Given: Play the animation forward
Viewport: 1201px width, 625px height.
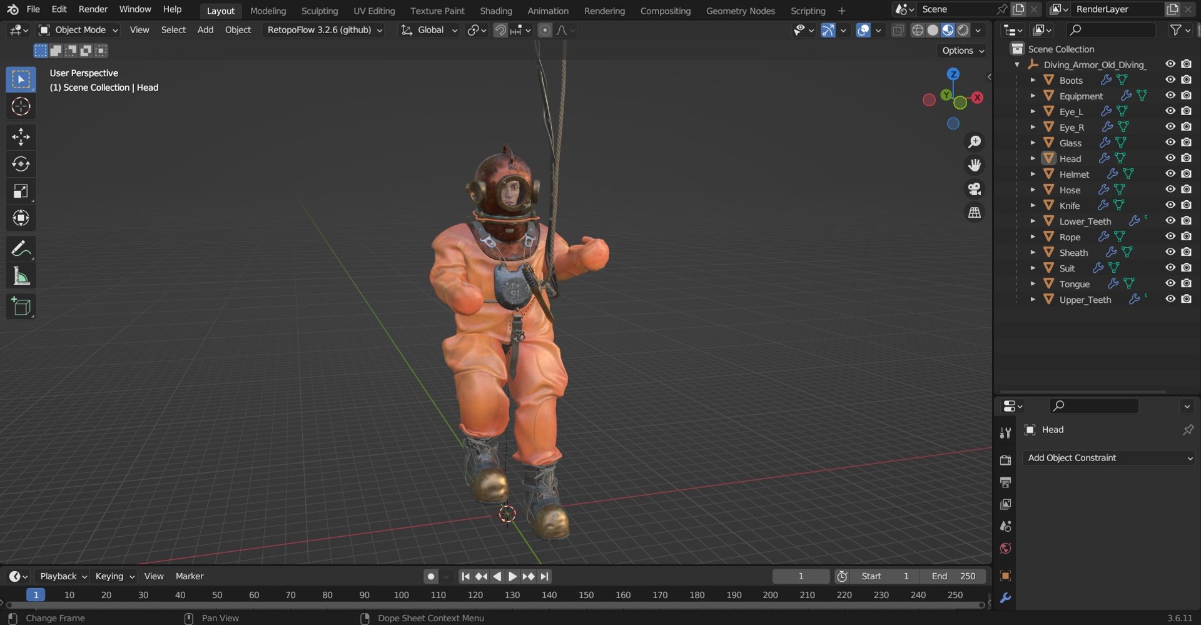Looking at the screenshot, I should pos(512,576).
